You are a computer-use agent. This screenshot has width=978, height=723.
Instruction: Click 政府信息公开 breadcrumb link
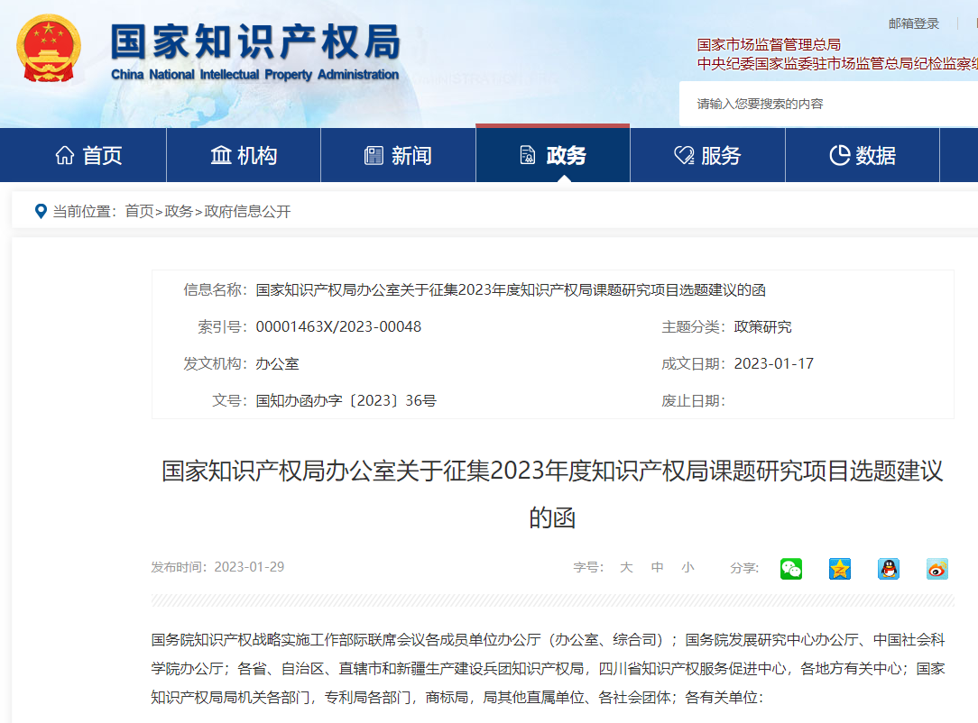(x=248, y=211)
